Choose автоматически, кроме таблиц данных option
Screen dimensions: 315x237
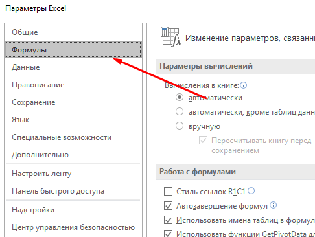[180, 111]
